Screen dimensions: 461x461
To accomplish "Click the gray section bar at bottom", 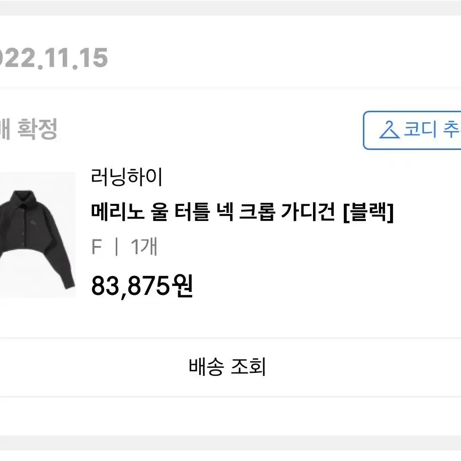I will (x=231, y=443).
